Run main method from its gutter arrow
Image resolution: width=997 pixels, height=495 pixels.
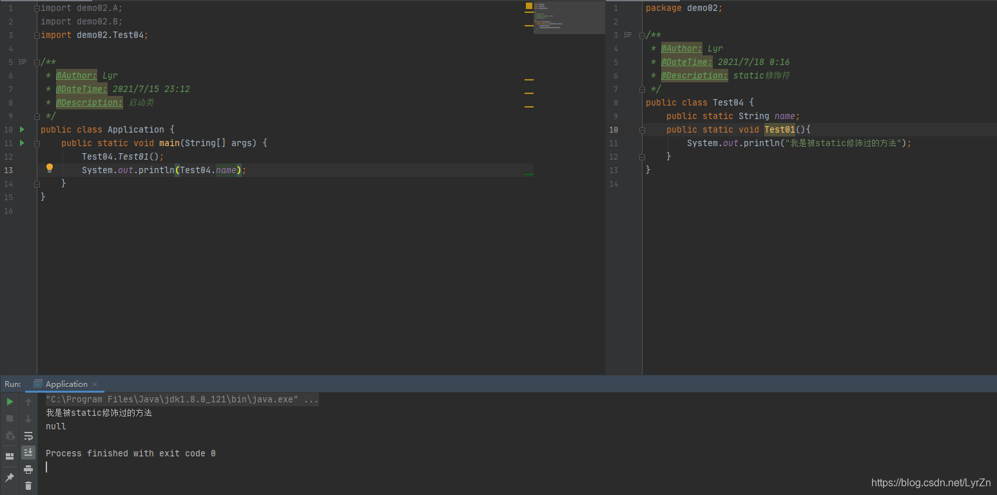pyautogui.click(x=22, y=143)
